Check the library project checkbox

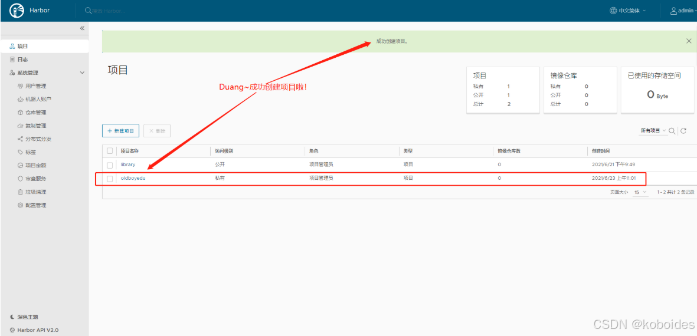click(110, 164)
